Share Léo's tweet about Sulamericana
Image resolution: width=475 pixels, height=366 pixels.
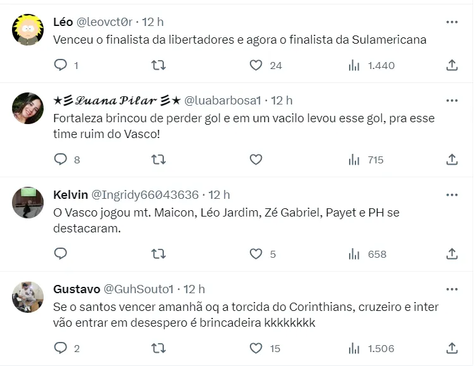452,65
